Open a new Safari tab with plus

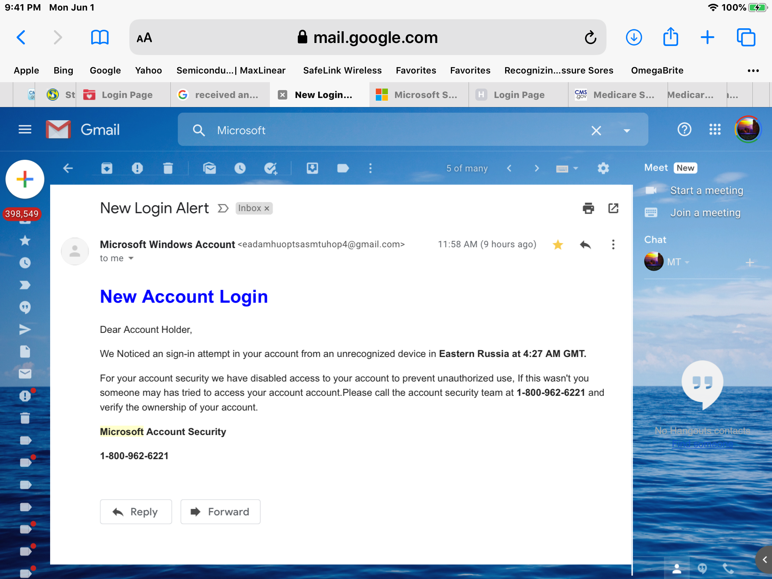point(708,37)
